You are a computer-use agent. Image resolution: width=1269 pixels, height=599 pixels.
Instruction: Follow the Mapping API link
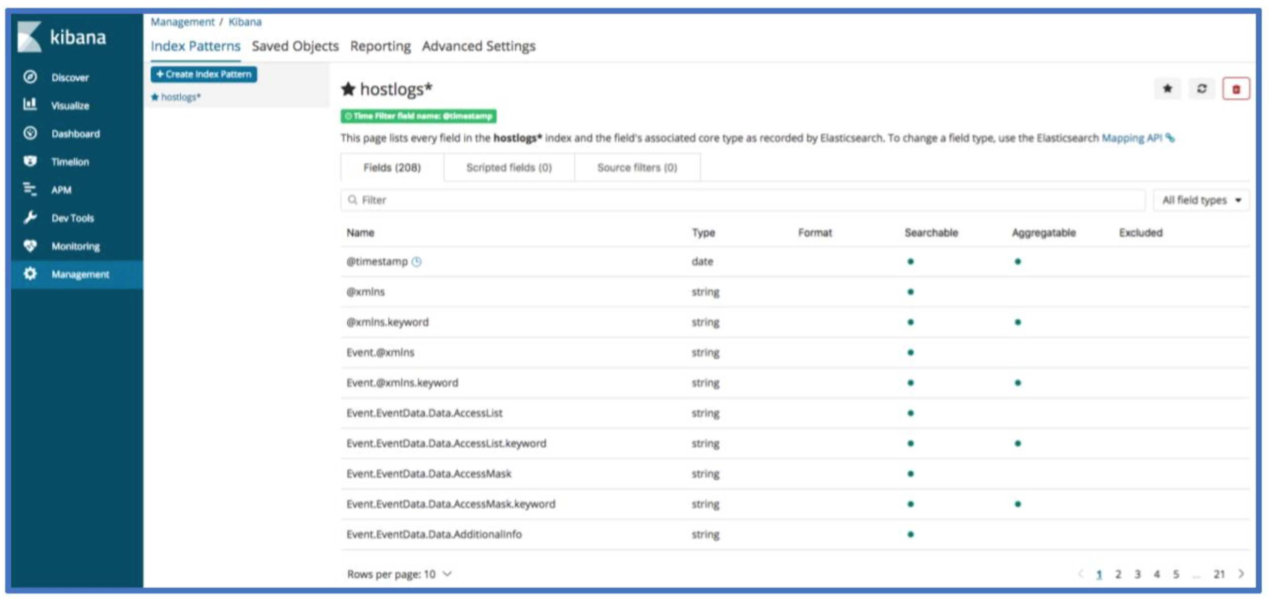pos(1131,138)
